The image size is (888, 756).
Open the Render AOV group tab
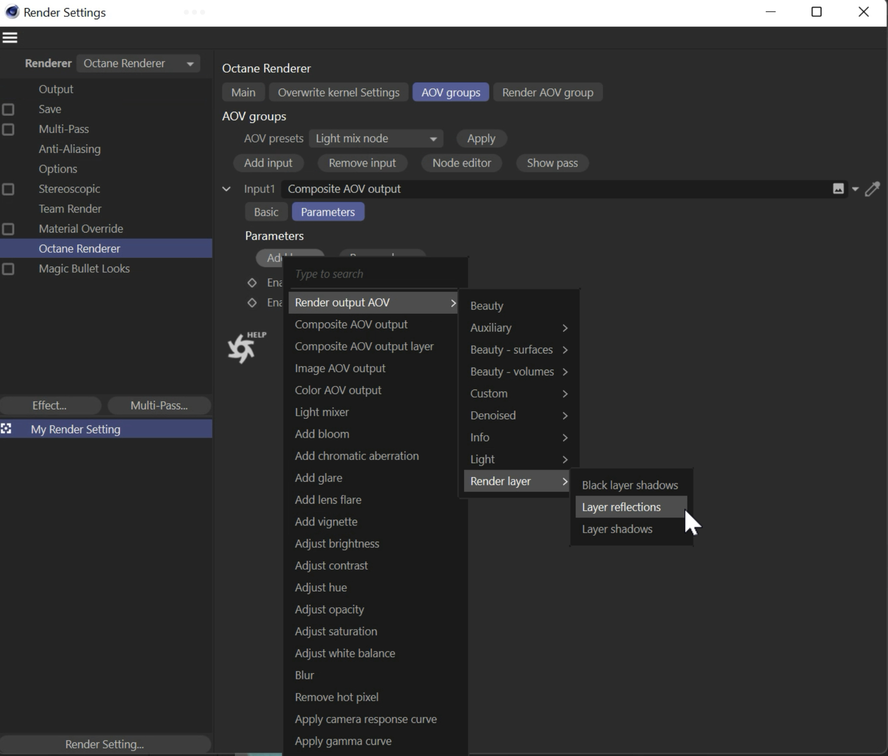click(x=548, y=92)
